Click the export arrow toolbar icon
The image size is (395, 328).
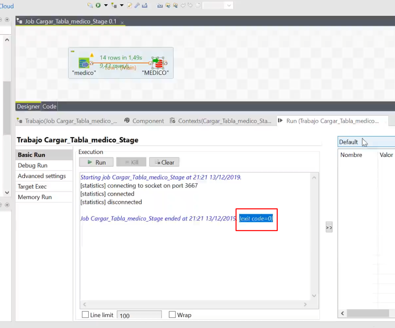(145, 5)
